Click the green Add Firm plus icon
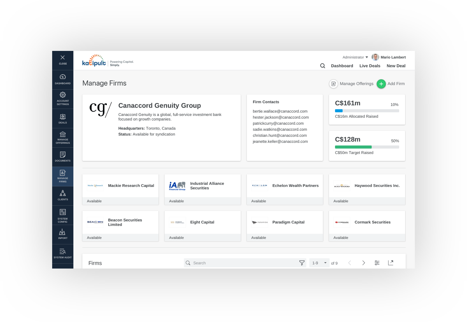The image size is (467, 322). [x=381, y=84]
